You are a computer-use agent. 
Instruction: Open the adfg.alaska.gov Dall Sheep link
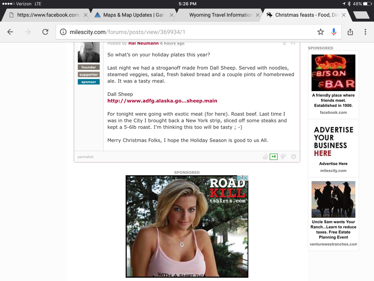point(162,101)
